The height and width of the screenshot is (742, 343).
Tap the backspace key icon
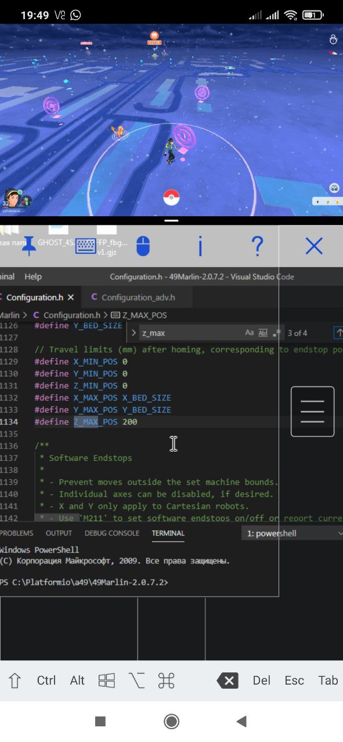point(228,681)
